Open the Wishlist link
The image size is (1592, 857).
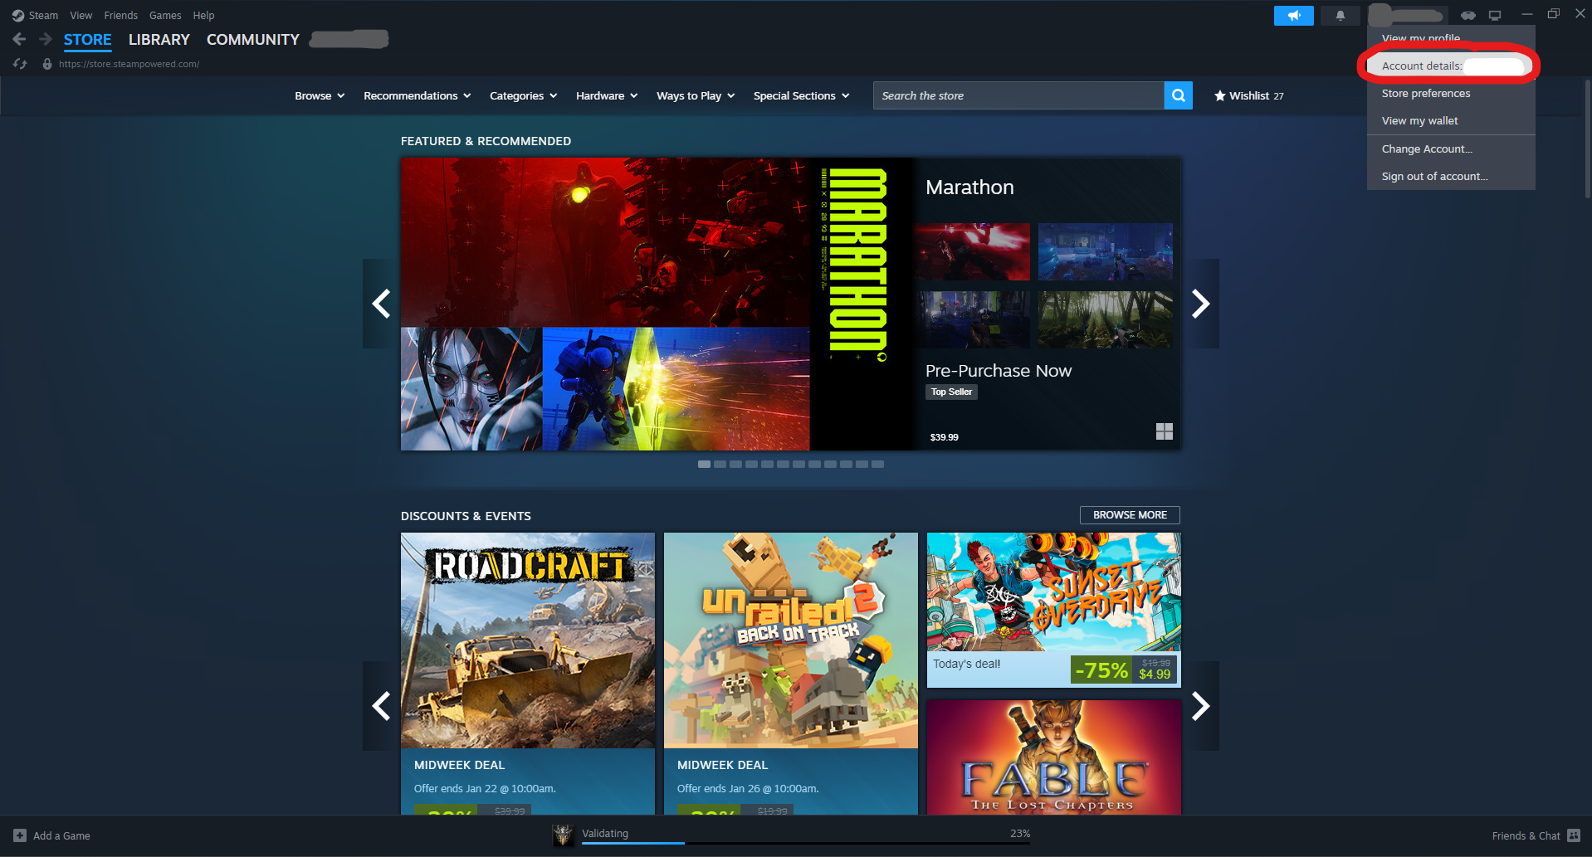pos(1248,95)
